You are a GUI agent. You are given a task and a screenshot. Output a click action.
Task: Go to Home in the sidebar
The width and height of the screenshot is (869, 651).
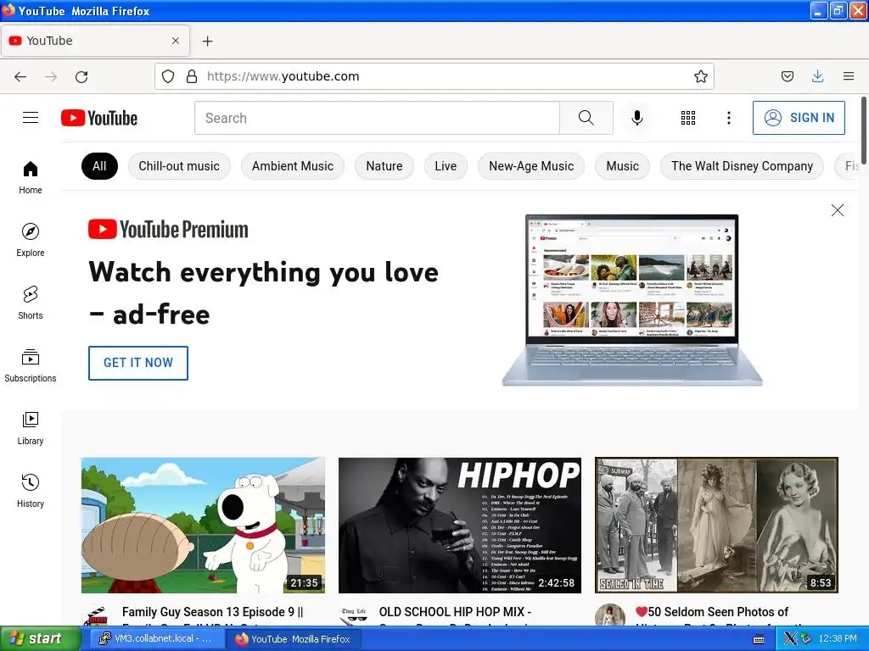[31, 177]
